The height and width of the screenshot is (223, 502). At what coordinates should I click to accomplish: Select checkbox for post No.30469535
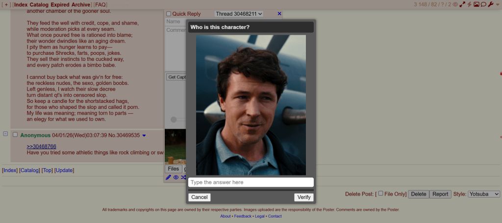pos(15,135)
